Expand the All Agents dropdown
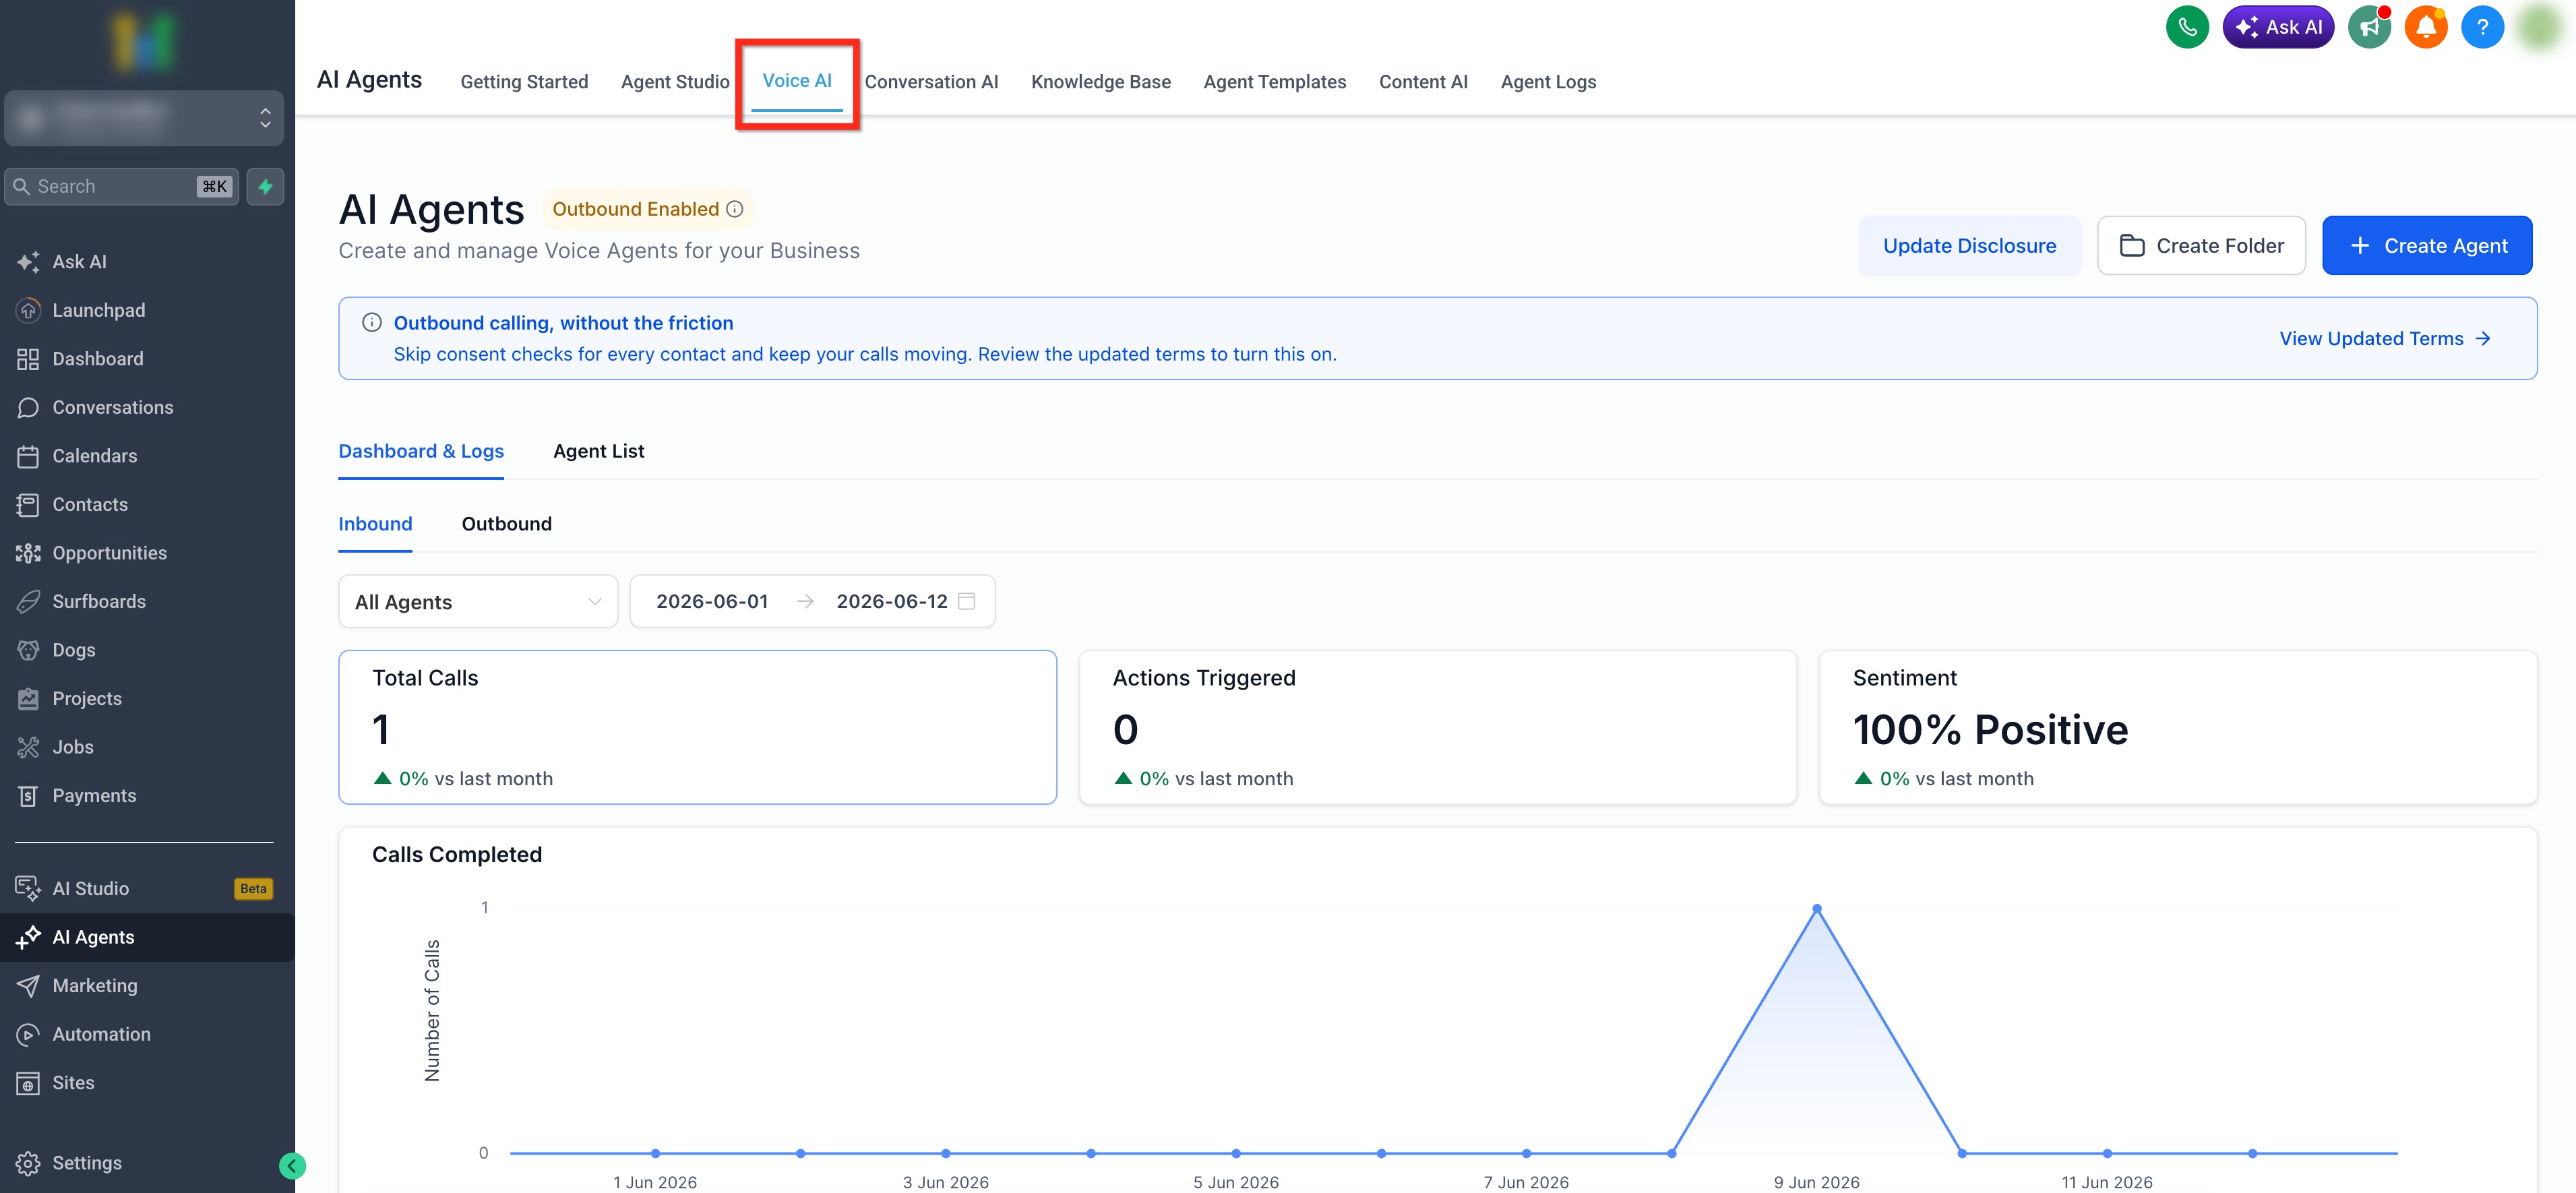The image size is (2576, 1193). (x=478, y=602)
